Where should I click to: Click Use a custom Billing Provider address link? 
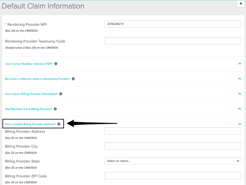[x=30, y=124]
